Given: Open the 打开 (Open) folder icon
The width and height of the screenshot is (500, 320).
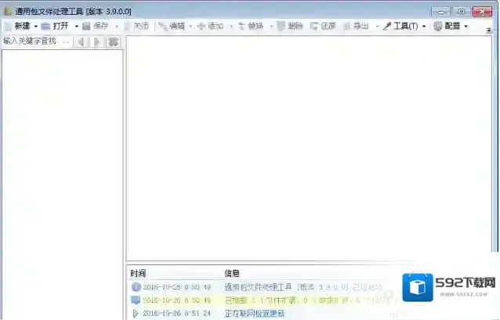Looking at the screenshot, I should (46, 26).
